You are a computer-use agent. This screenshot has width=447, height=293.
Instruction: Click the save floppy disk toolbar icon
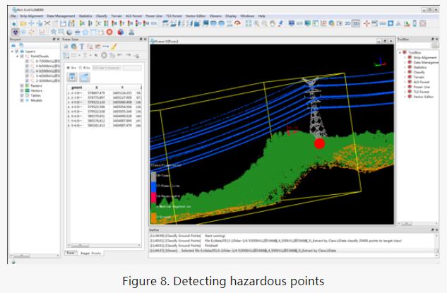coord(64,24)
